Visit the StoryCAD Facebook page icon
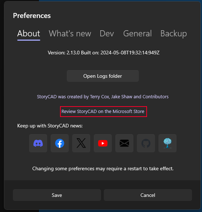This screenshot has width=202, height=212. (60, 143)
